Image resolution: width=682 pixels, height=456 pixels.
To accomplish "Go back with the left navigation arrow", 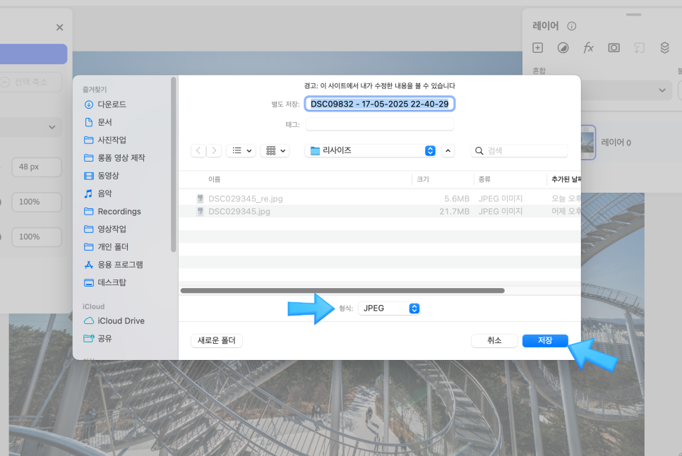I will (x=198, y=150).
